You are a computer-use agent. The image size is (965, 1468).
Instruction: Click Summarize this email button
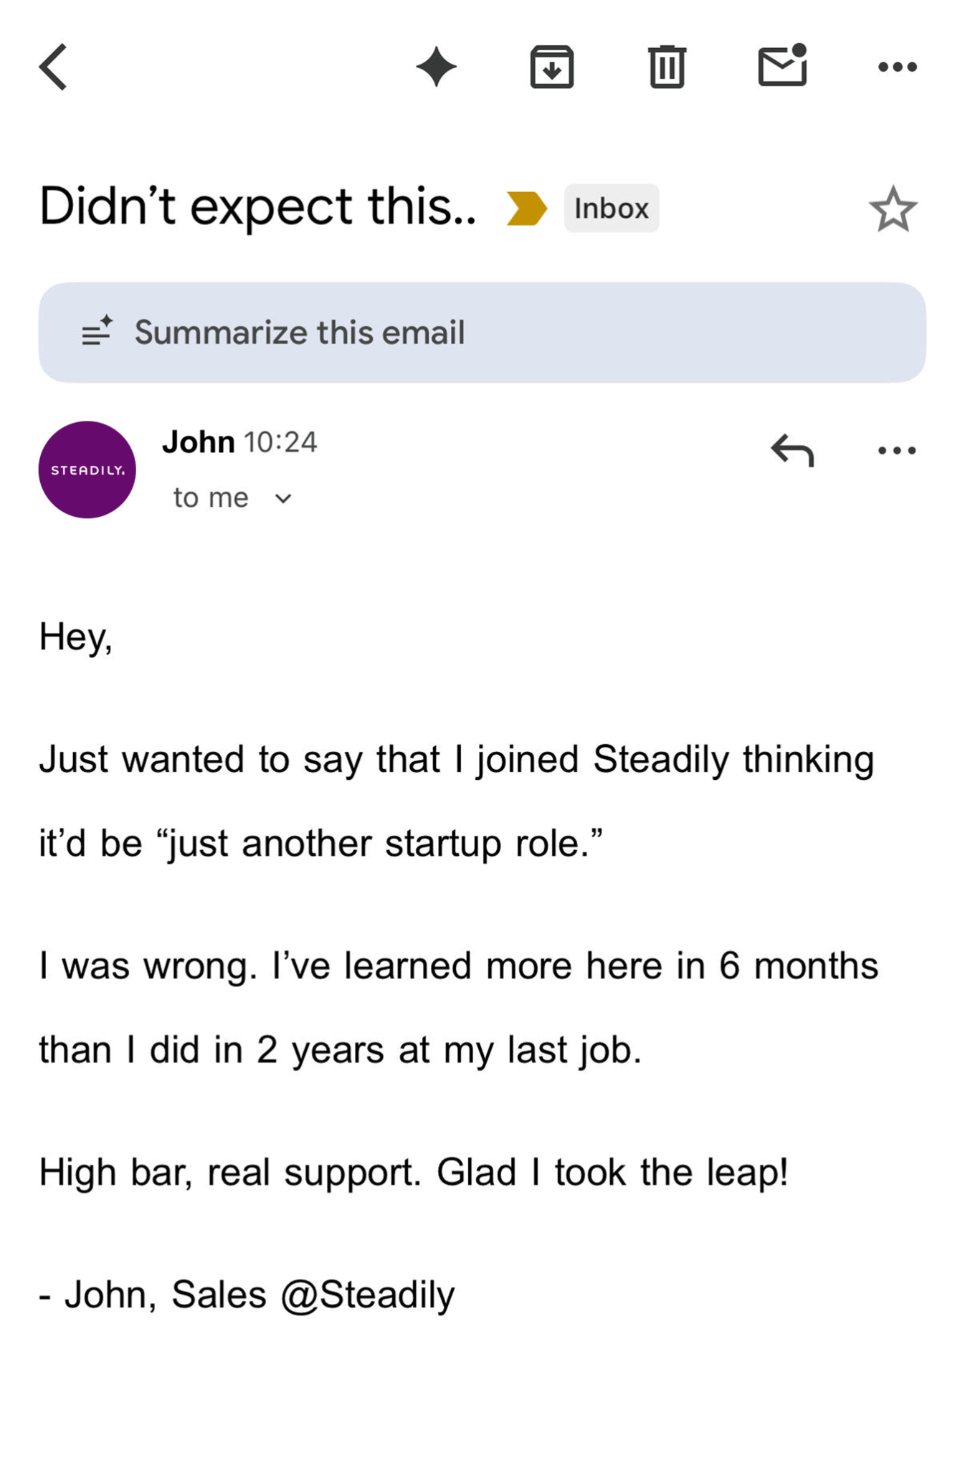pyautogui.click(x=482, y=333)
